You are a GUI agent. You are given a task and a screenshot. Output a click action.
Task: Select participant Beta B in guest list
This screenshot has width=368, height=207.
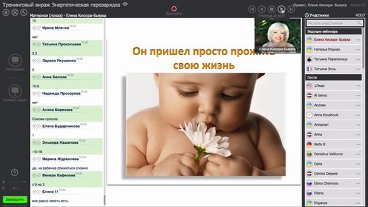click(x=333, y=144)
